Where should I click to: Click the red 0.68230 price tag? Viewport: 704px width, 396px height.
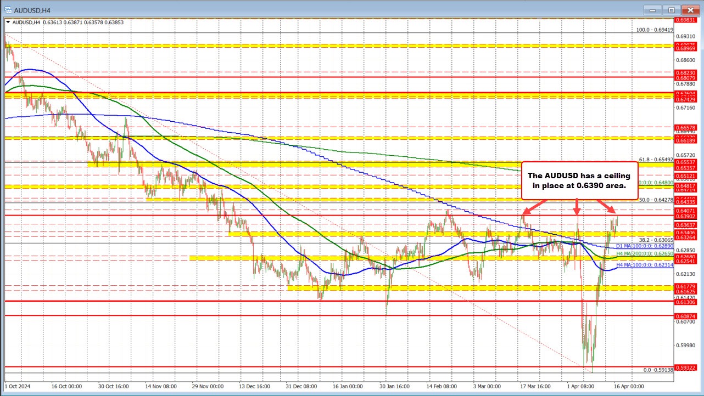tap(686, 72)
